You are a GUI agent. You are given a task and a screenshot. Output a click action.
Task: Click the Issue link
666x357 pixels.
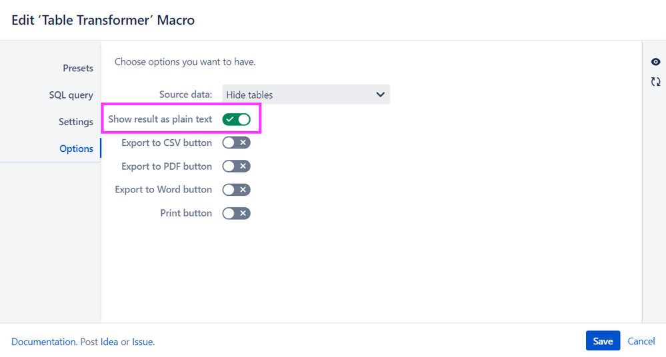(x=142, y=342)
